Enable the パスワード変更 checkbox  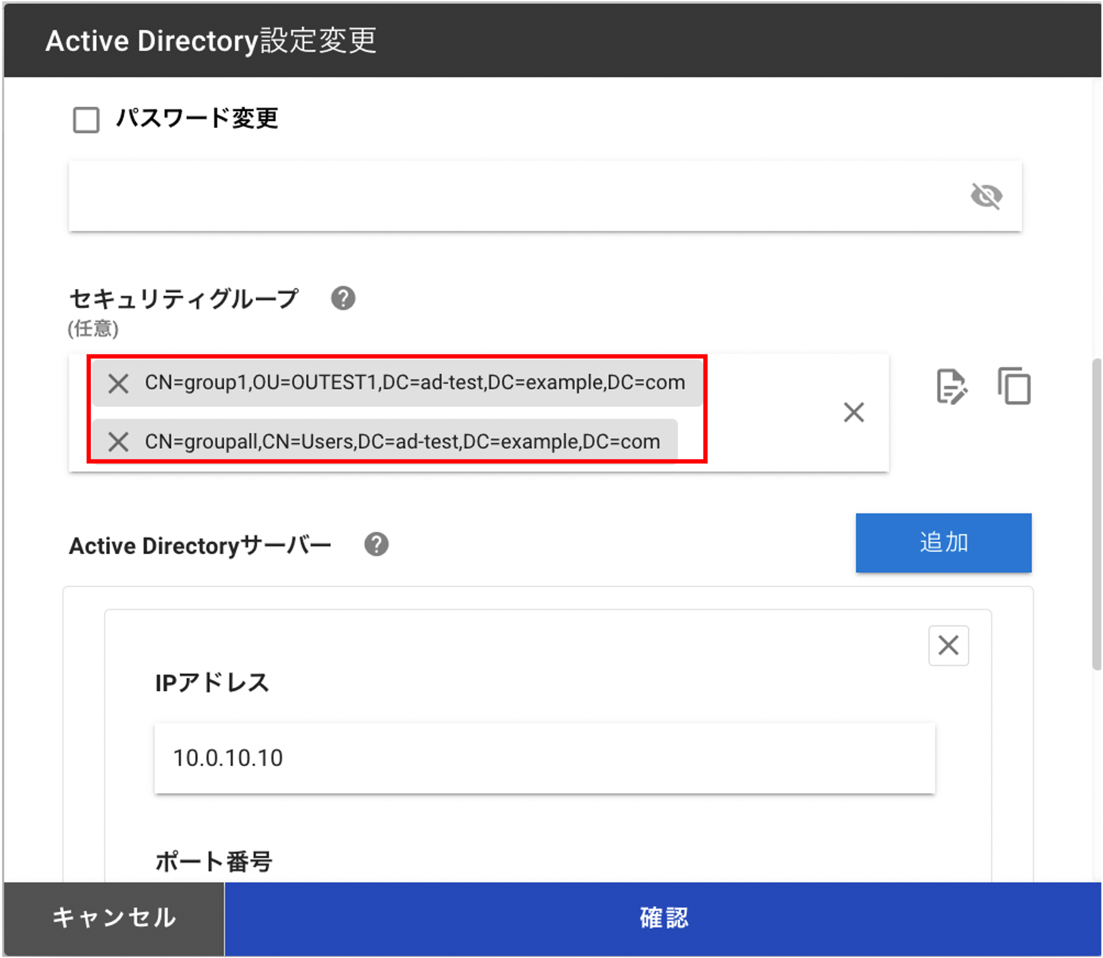coord(86,119)
